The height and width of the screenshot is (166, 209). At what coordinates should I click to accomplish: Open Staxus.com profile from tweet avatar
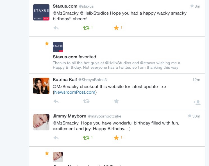[x=41, y=12]
